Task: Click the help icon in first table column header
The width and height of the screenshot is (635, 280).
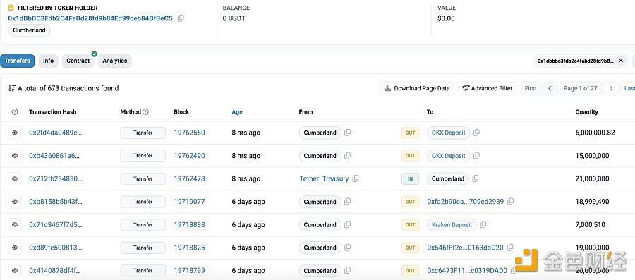Action: point(15,112)
